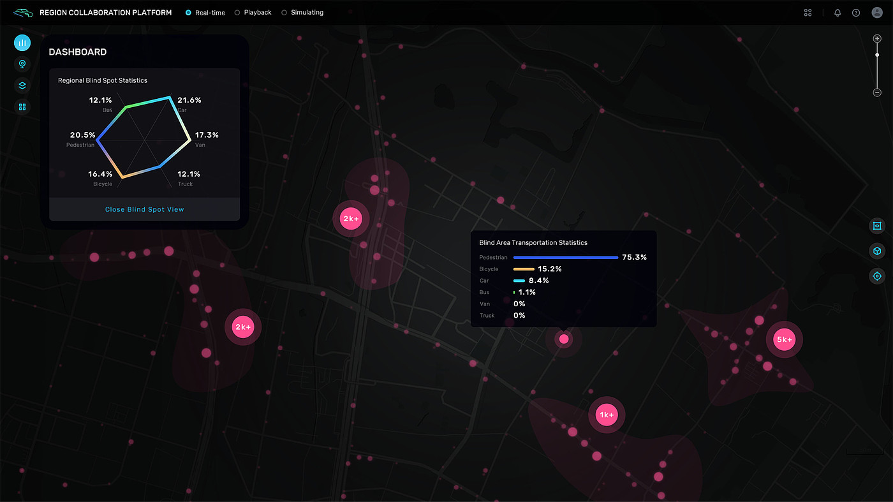
Task: Click the zoom in plus button
Action: tap(877, 39)
